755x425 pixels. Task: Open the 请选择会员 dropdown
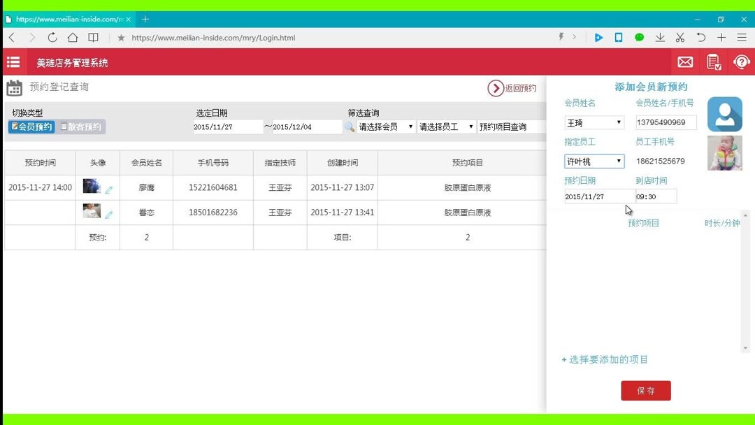pos(384,127)
